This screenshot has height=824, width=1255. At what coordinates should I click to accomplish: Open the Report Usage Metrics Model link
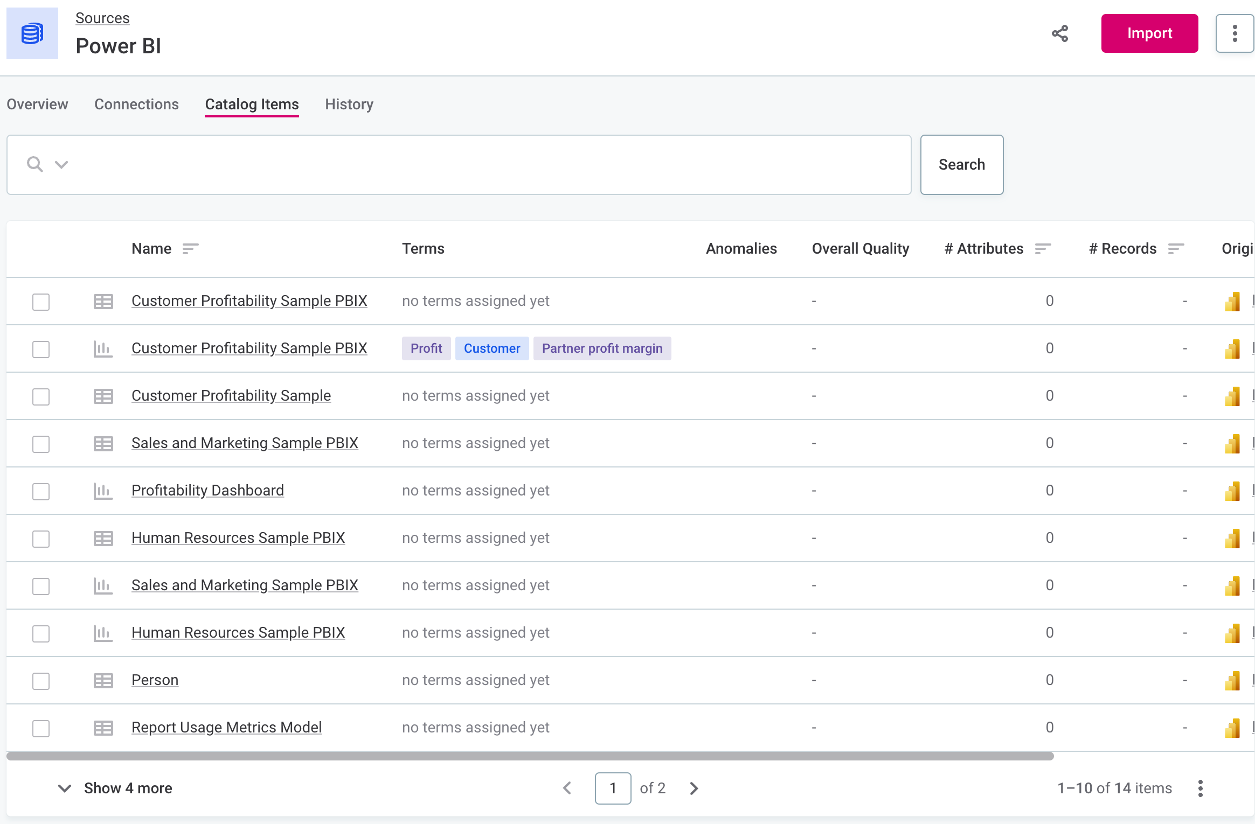(x=226, y=728)
